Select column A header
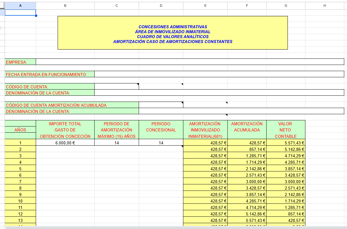 [20, 6]
